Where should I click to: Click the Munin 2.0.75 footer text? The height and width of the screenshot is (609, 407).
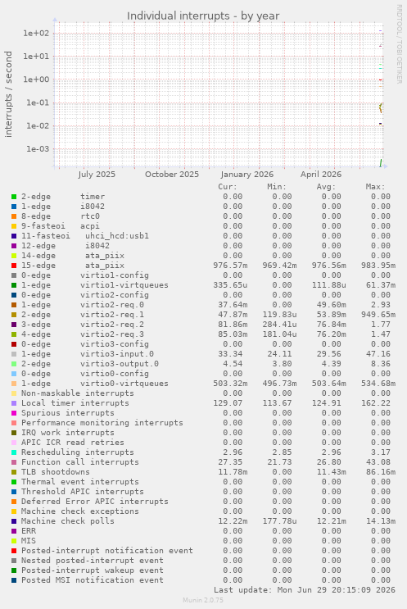203,600
